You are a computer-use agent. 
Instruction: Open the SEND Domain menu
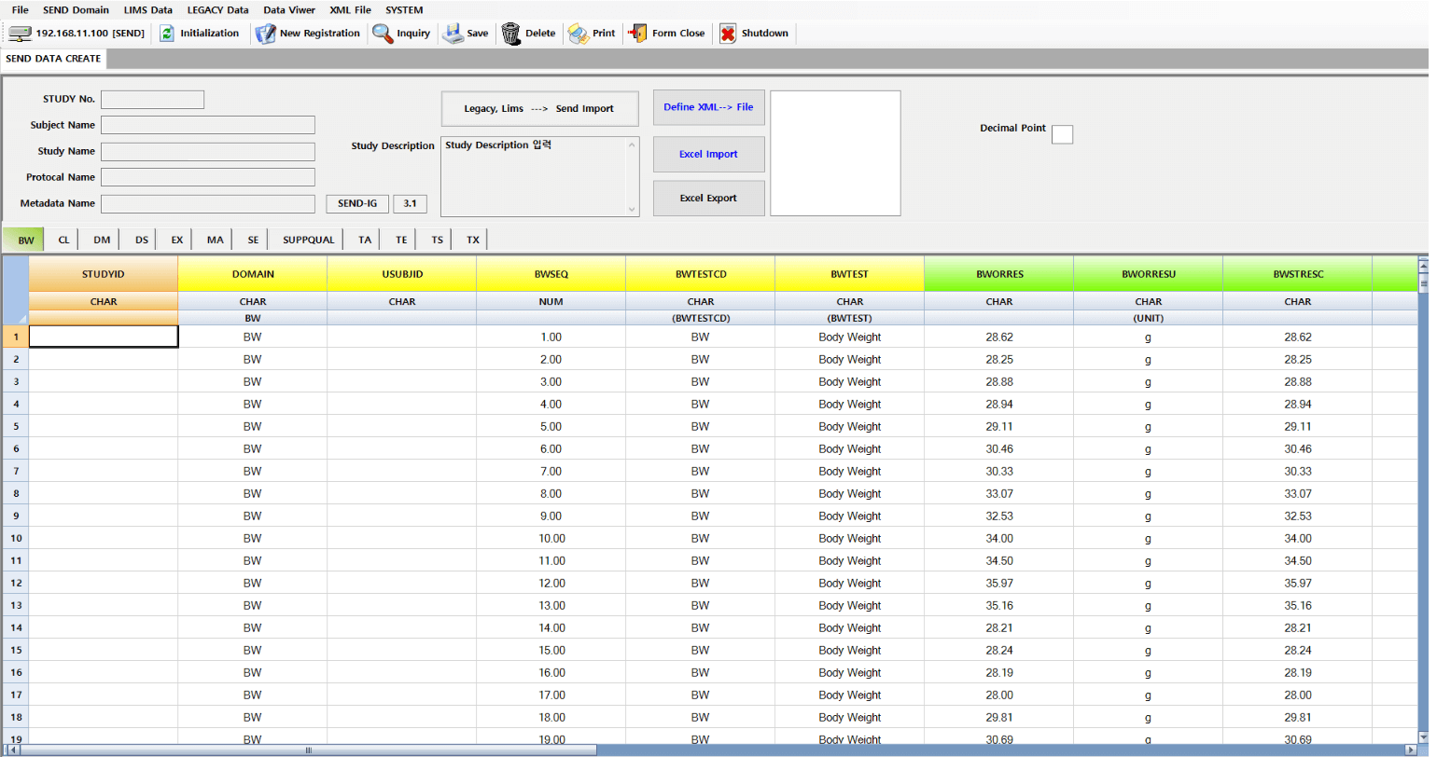coord(76,10)
